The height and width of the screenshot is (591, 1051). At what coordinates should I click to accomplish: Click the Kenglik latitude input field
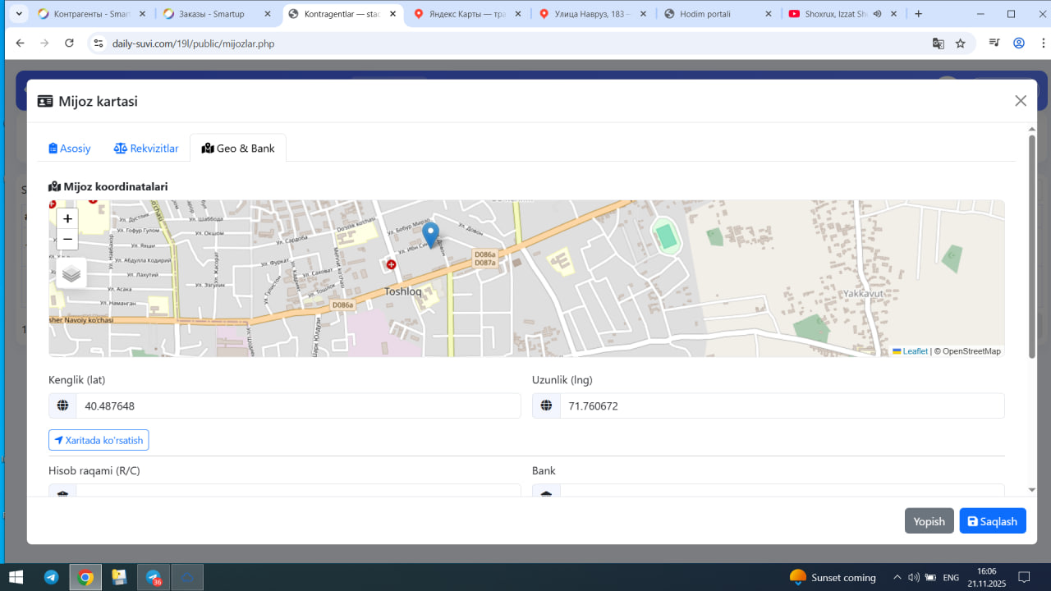pyautogui.click(x=297, y=405)
